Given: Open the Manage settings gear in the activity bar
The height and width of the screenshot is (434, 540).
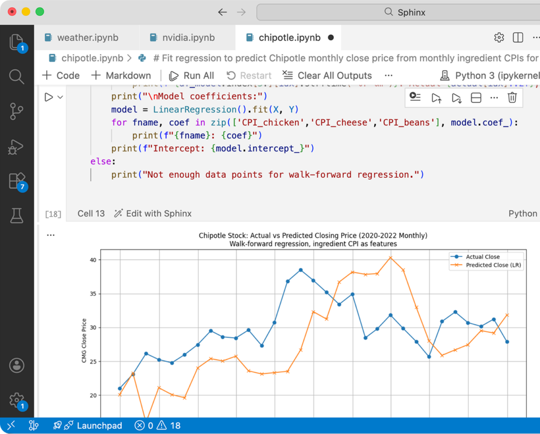Looking at the screenshot, I should 16,399.
